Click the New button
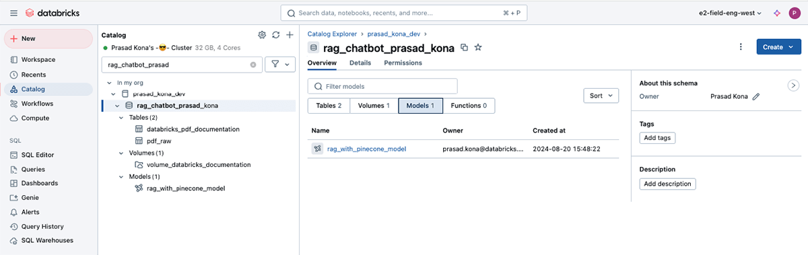808x255 pixels. point(48,39)
